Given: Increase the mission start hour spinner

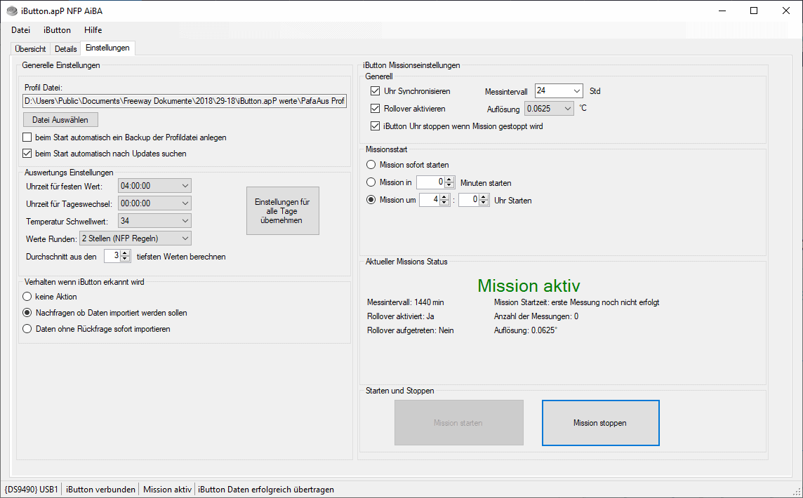Looking at the screenshot, I should (444, 196).
